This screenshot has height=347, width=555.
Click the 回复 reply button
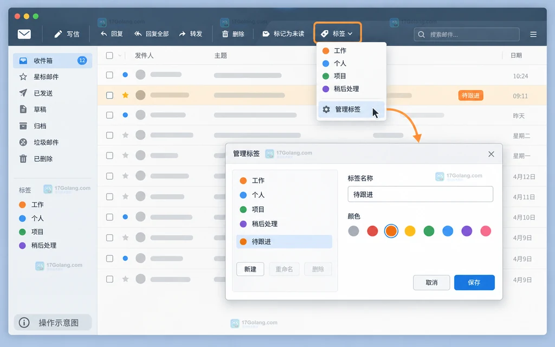coord(112,34)
